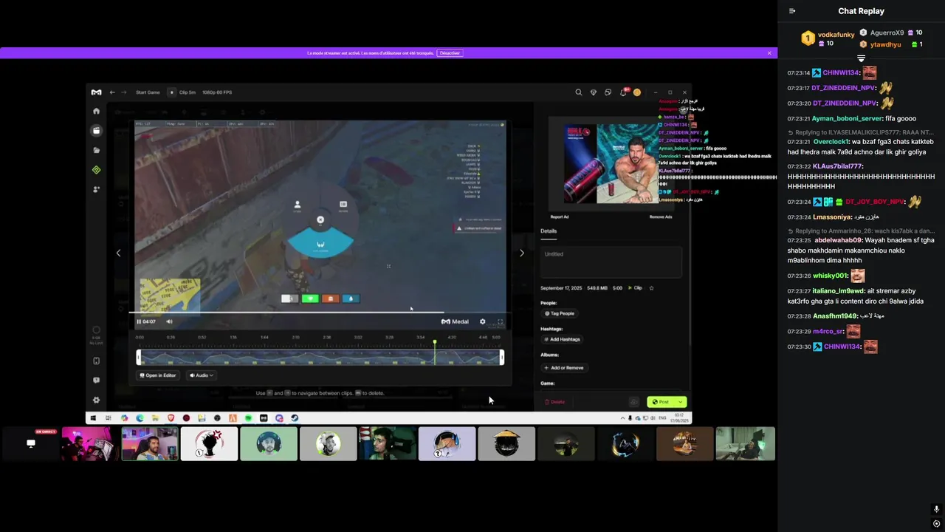This screenshot has width=945, height=532.
Task: Open the Medal home icon in sidebar
Action: [x=96, y=111]
